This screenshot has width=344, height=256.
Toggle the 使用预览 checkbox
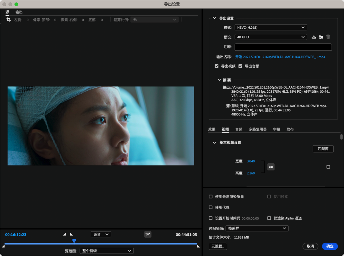[x=269, y=197]
